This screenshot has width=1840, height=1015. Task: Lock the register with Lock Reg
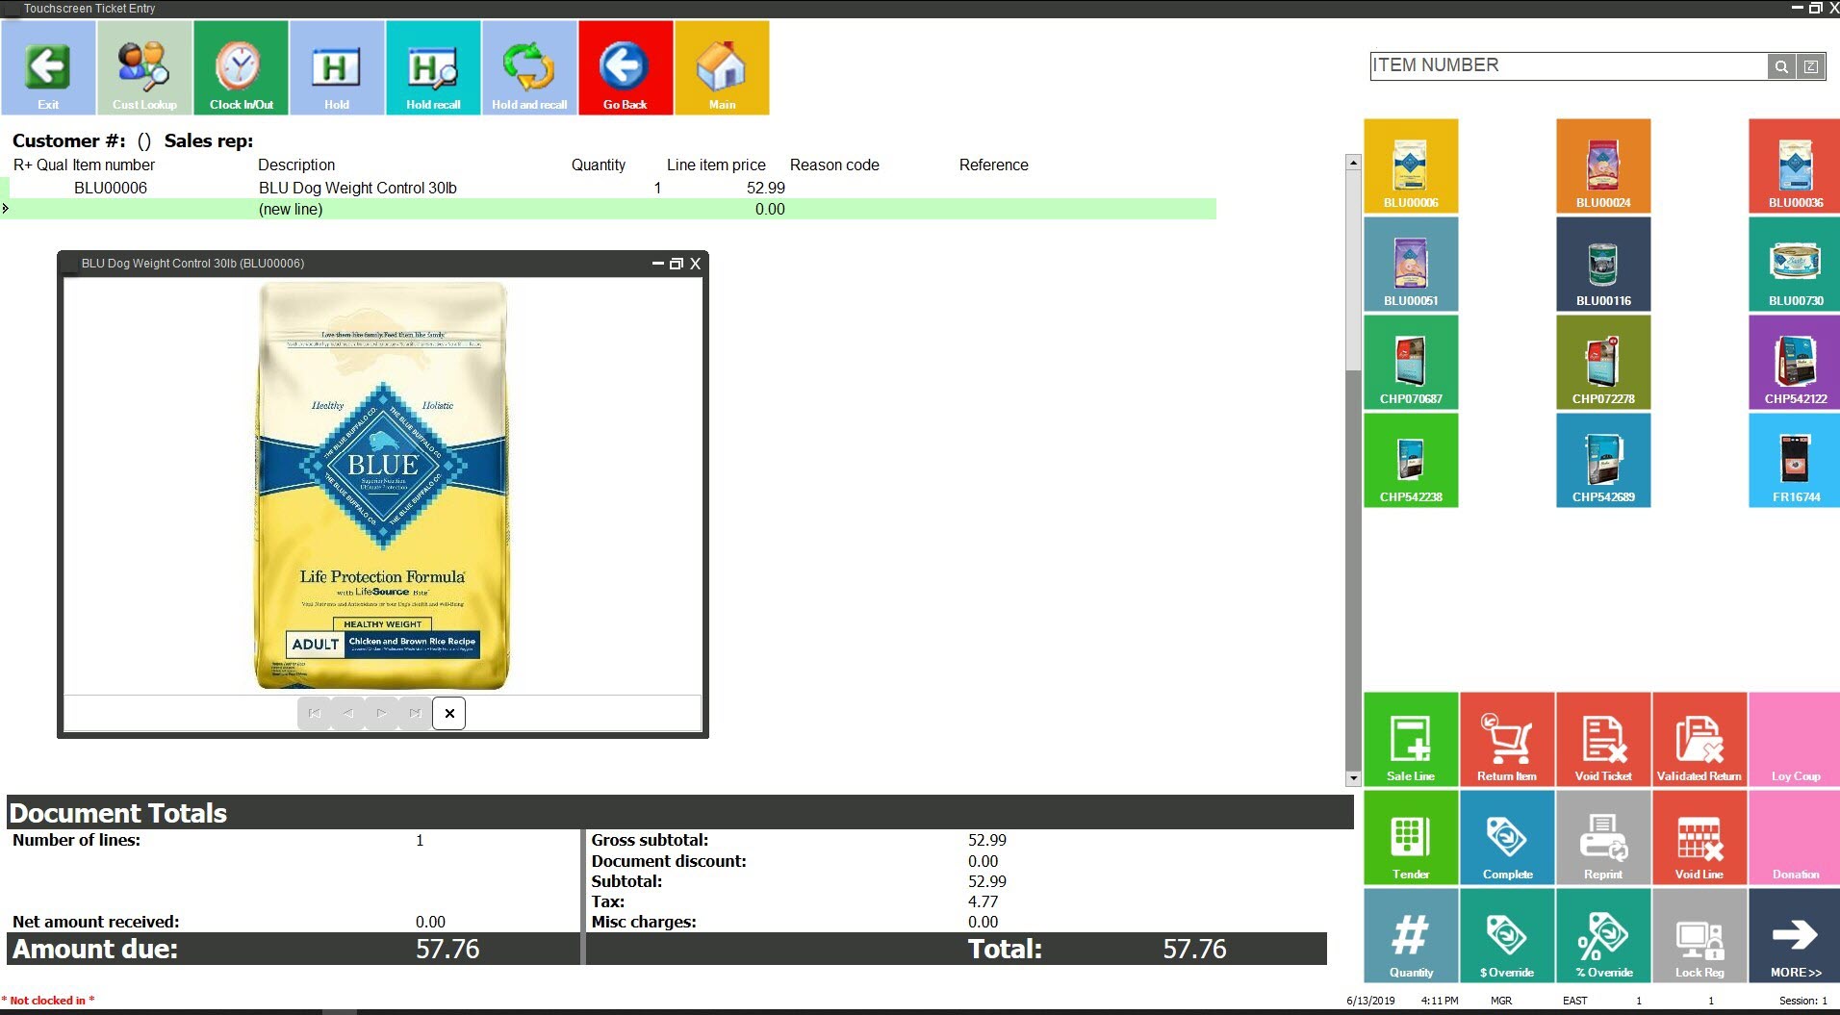1699,935
